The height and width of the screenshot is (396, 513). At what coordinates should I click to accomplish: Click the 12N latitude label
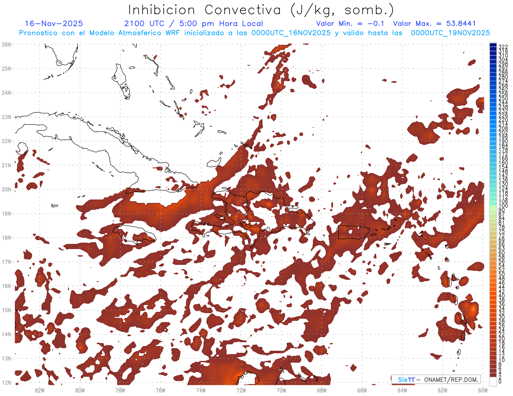(6, 382)
